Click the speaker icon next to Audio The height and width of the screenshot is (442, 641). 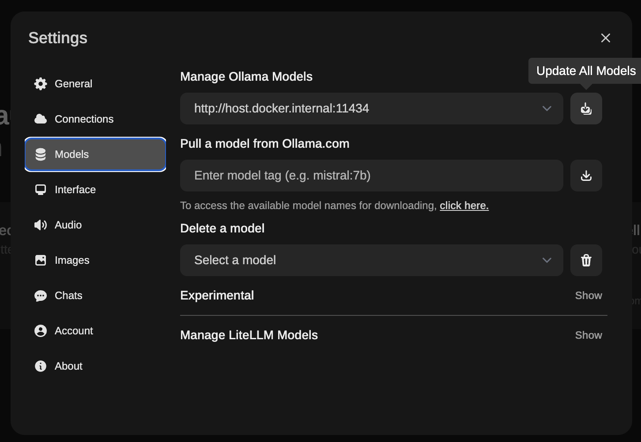point(40,225)
